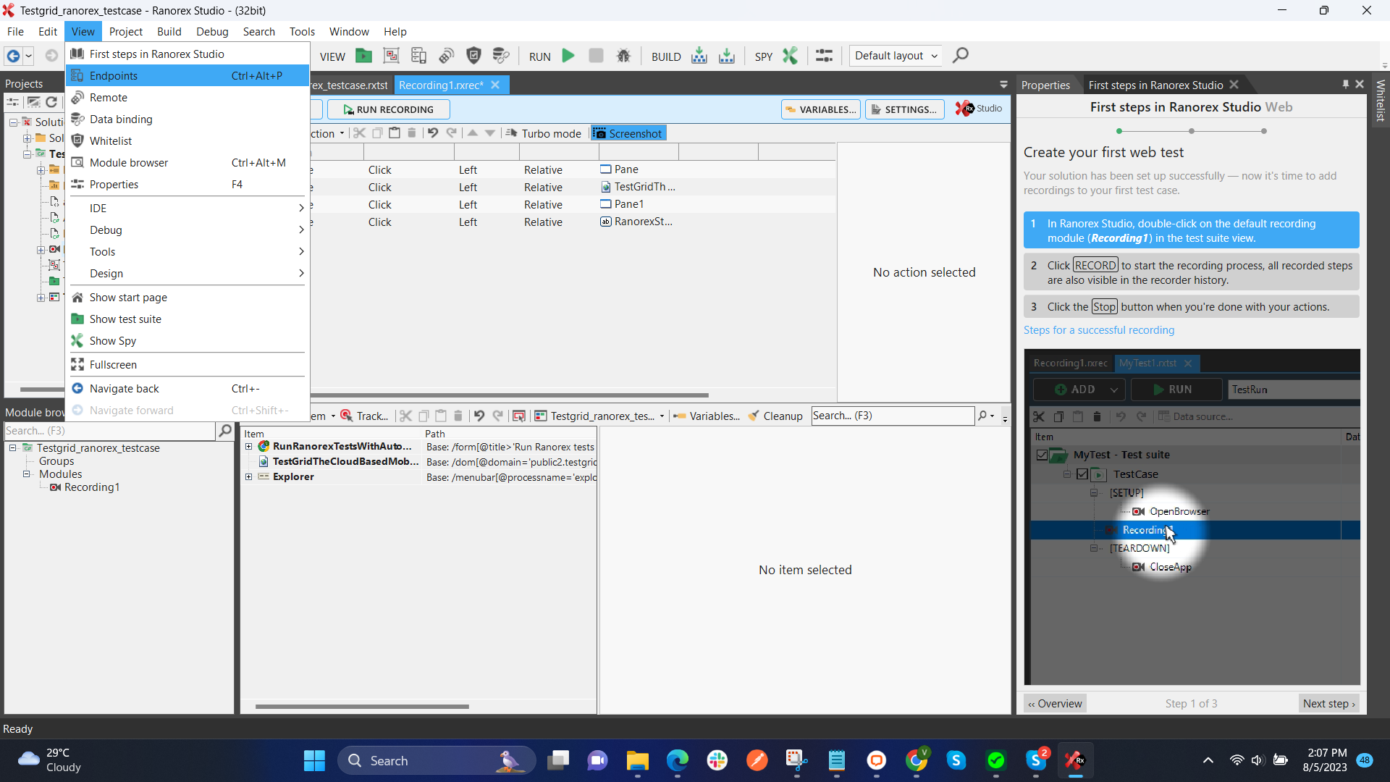
Task: Click the Remote icon in main toolbar
Action: click(x=446, y=56)
